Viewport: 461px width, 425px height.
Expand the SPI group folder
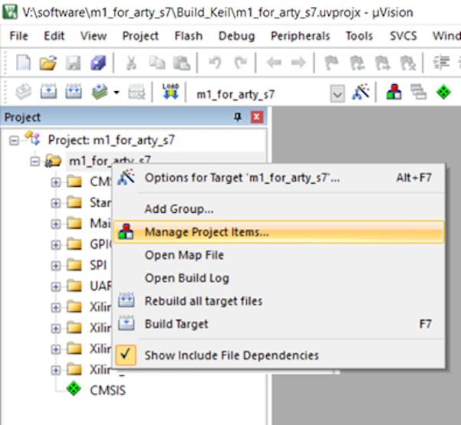(55, 266)
